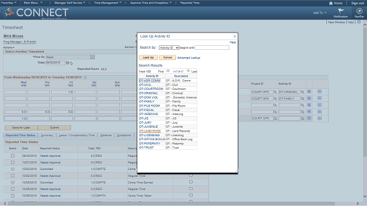Viewport: 367px width, 206px height.
Task: Open the NavBar compass icon
Action: point(360,11)
